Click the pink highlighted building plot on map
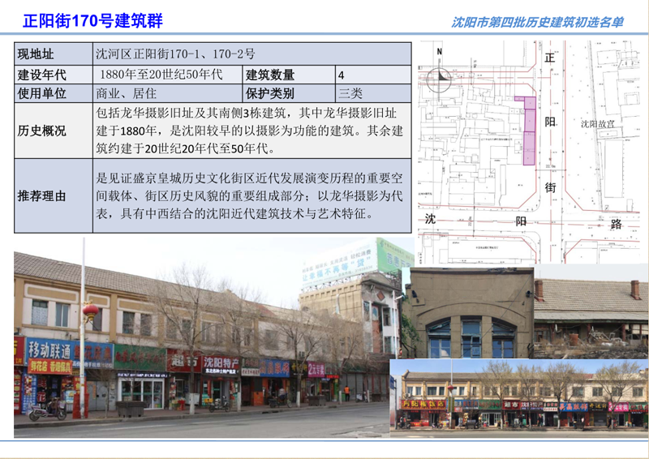Viewport: 649px width, 459px height. tap(529, 130)
